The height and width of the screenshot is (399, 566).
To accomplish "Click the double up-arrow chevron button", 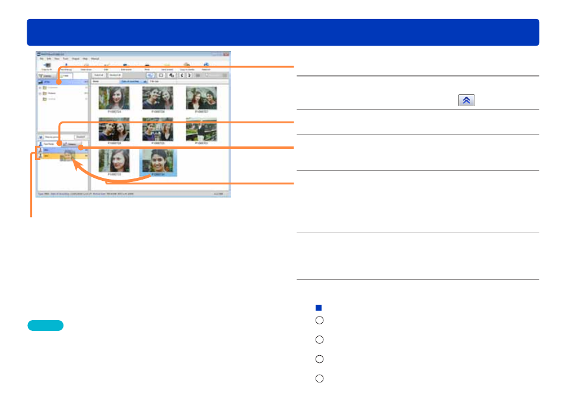I will click(466, 100).
